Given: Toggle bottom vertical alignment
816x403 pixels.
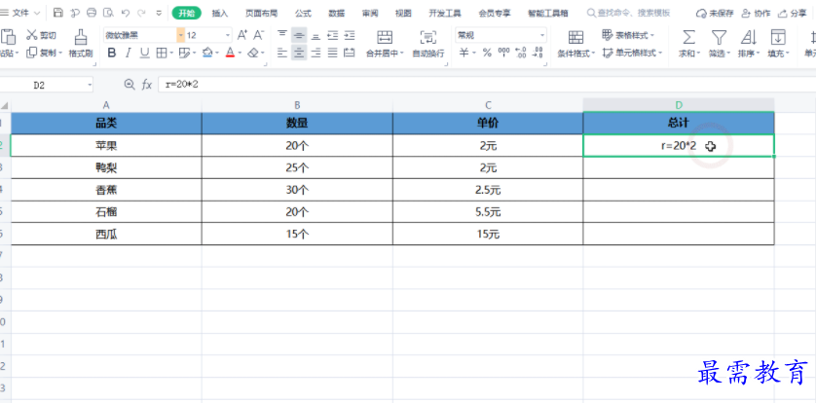Looking at the screenshot, I should pyautogui.click(x=315, y=35).
